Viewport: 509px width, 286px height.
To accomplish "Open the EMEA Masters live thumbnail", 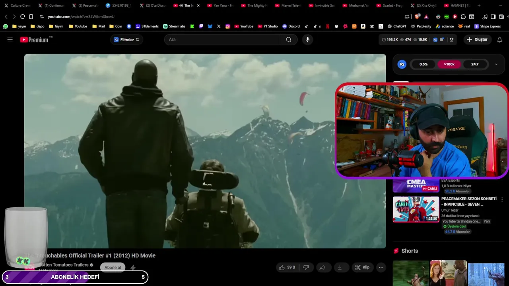I will pos(416,185).
